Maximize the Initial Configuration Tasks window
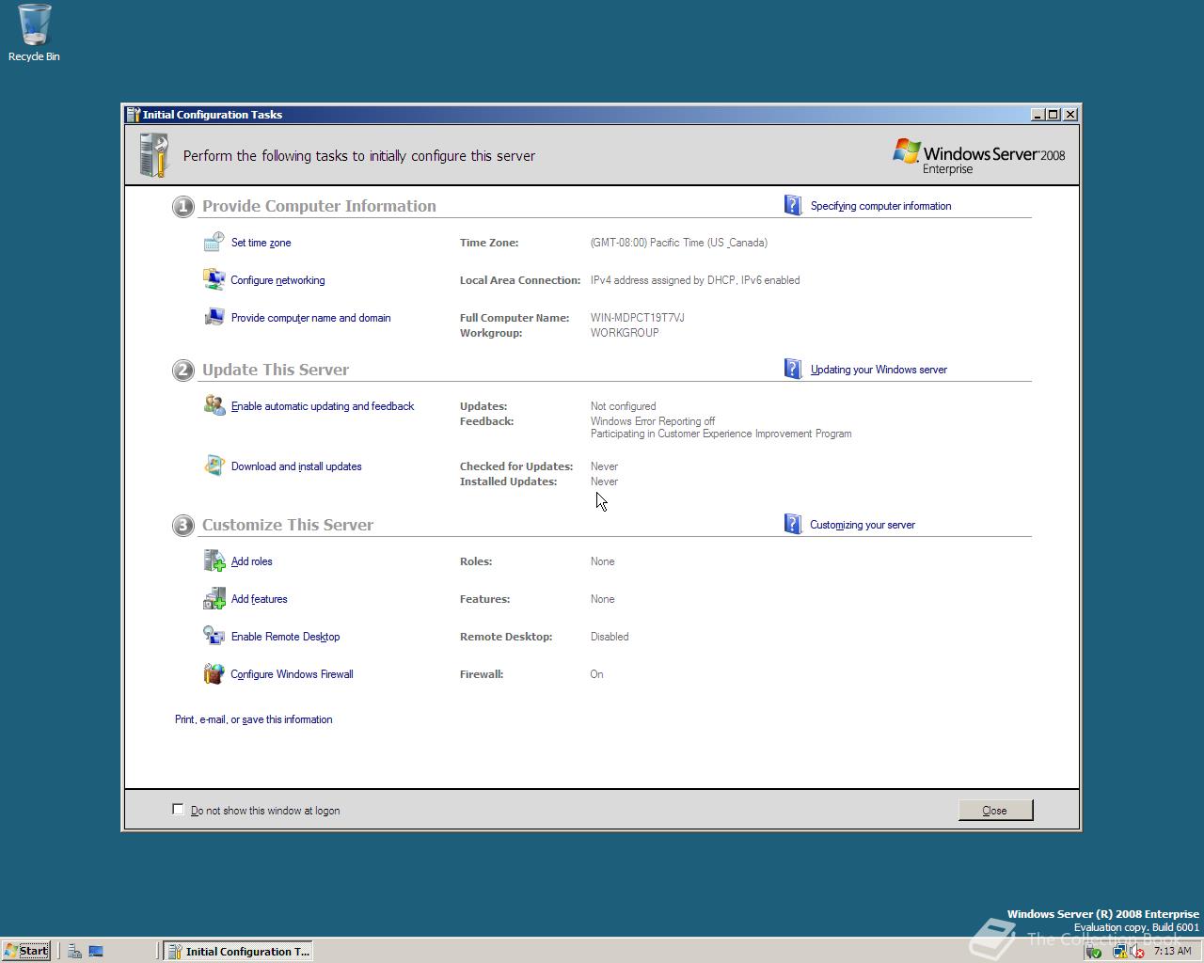The image size is (1204, 963). 1053,114
